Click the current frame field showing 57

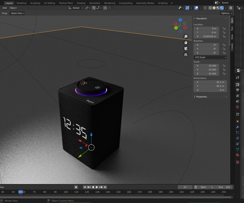pos(185,187)
